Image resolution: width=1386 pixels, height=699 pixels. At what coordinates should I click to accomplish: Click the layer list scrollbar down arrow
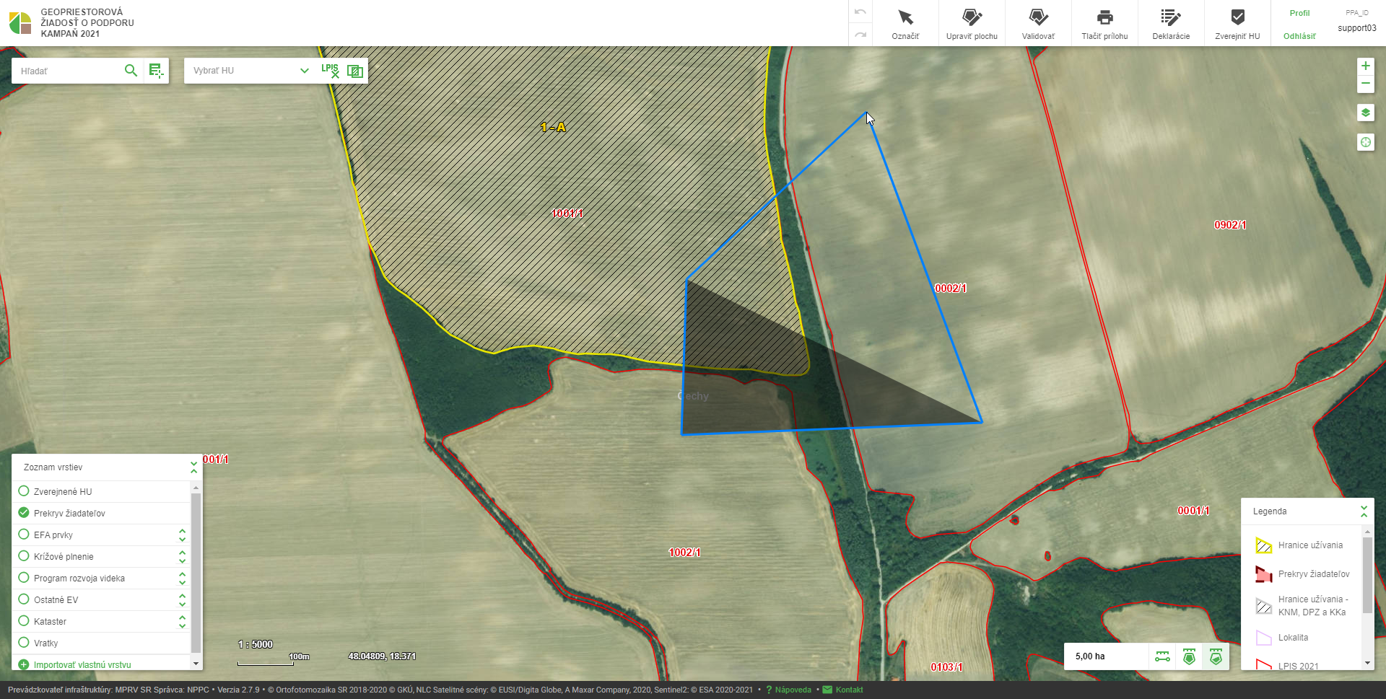196,663
